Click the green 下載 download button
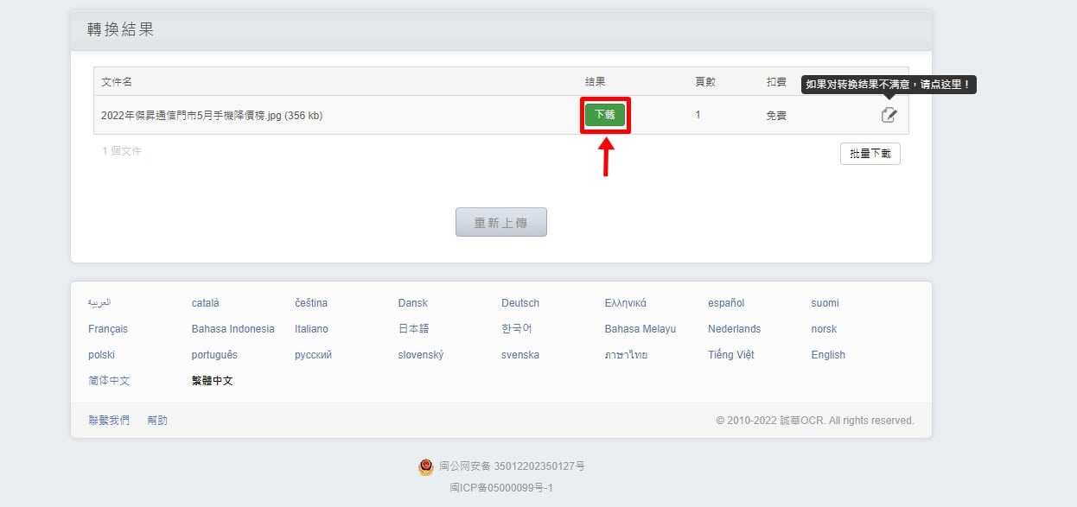 pyautogui.click(x=605, y=115)
